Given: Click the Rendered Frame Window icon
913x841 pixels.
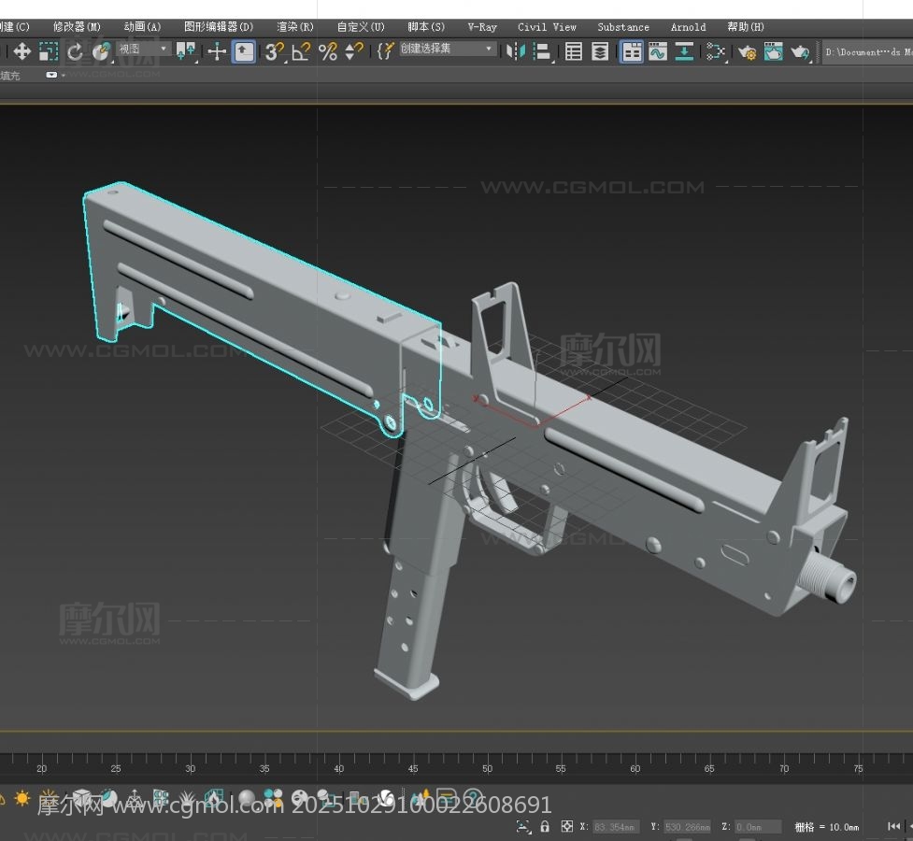Looking at the screenshot, I should point(773,52).
